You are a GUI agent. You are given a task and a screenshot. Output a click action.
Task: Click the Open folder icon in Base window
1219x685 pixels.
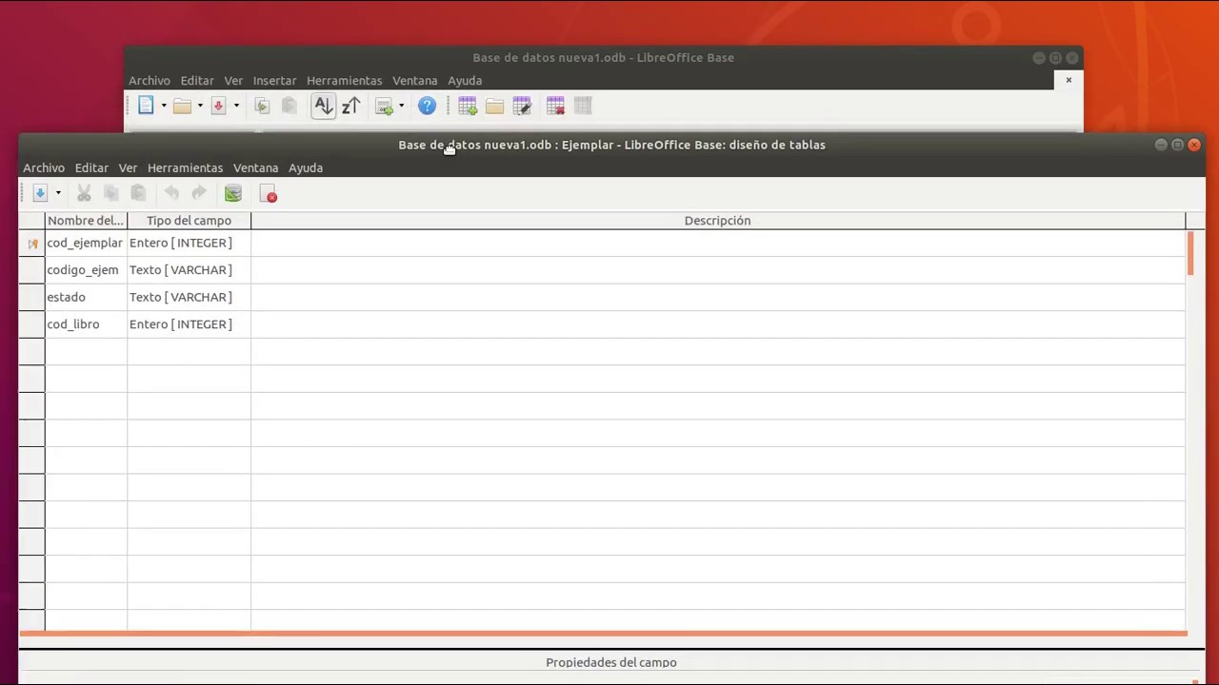point(182,106)
